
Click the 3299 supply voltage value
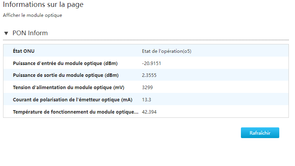pos(147,88)
